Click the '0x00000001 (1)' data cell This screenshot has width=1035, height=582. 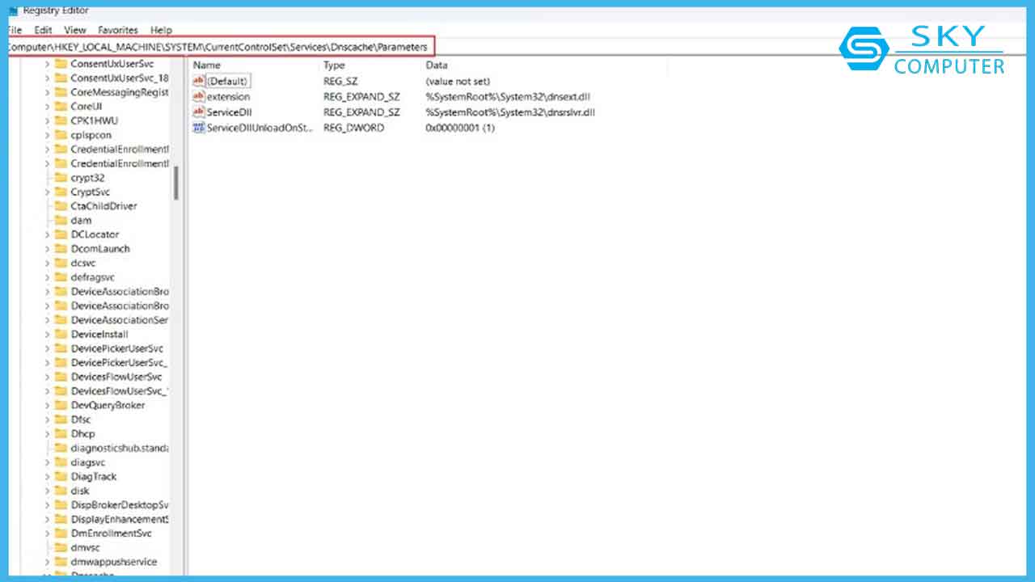460,128
